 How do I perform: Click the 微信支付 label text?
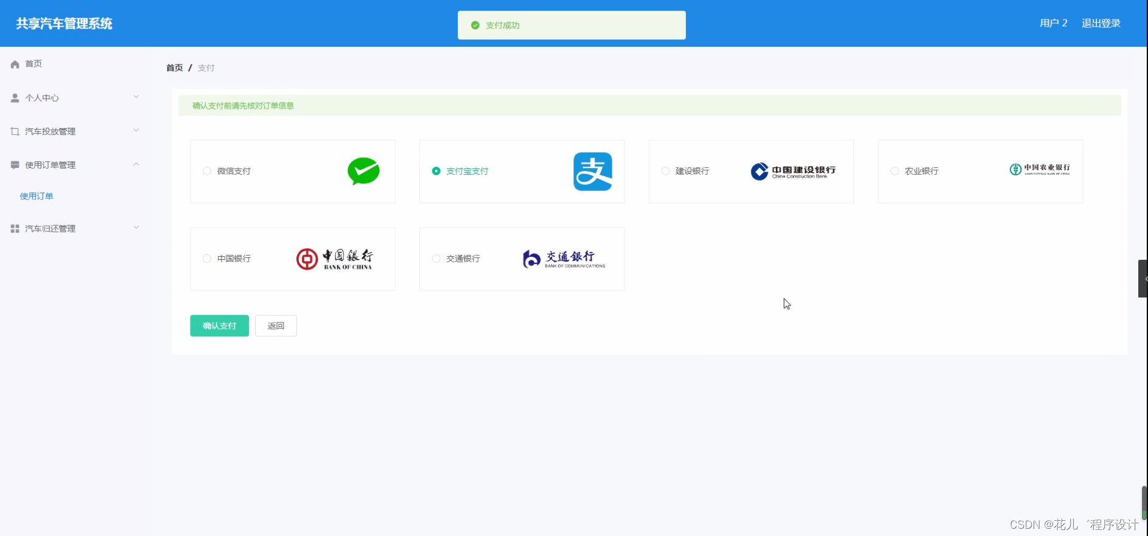234,172
